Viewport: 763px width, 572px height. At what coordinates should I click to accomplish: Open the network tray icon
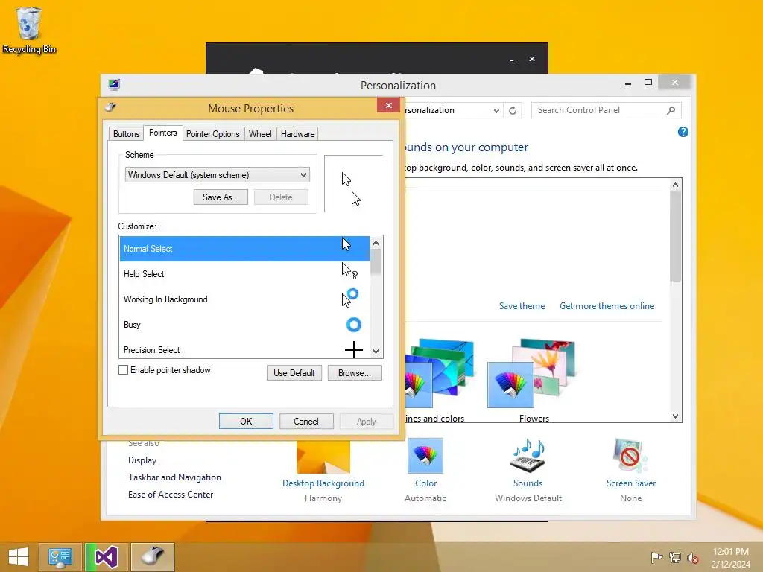click(x=675, y=557)
